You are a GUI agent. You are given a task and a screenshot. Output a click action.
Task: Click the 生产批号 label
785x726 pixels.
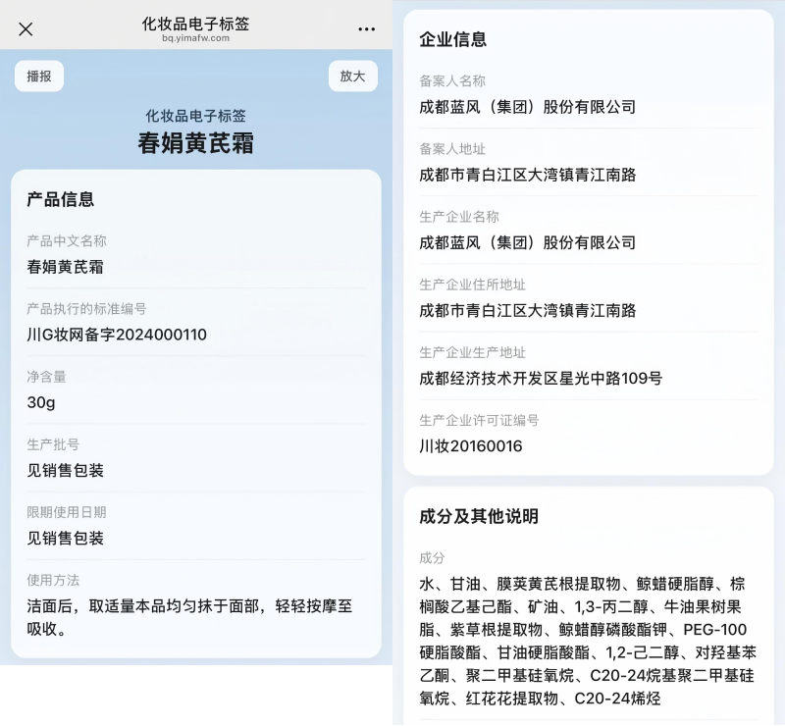click(53, 444)
